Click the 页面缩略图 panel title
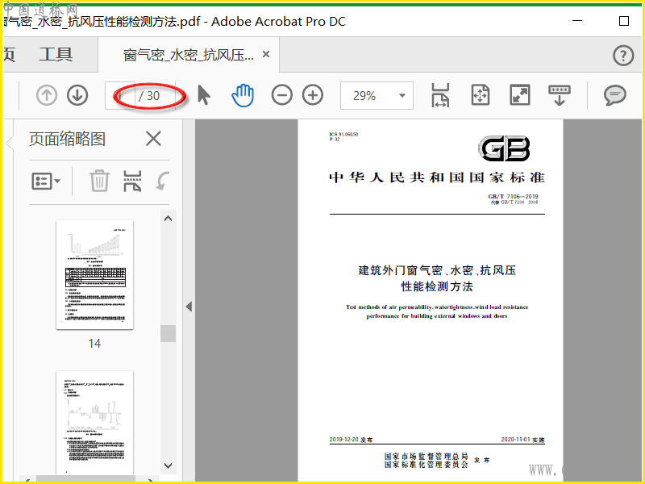The image size is (645, 484). coord(68,139)
